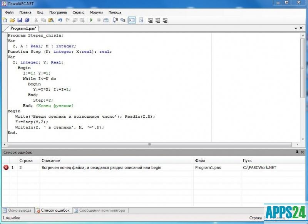Image resolution: width=308 pixels, height=224 pixels.
Task: Step over in the debugger
Action: click(x=115, y=20)
